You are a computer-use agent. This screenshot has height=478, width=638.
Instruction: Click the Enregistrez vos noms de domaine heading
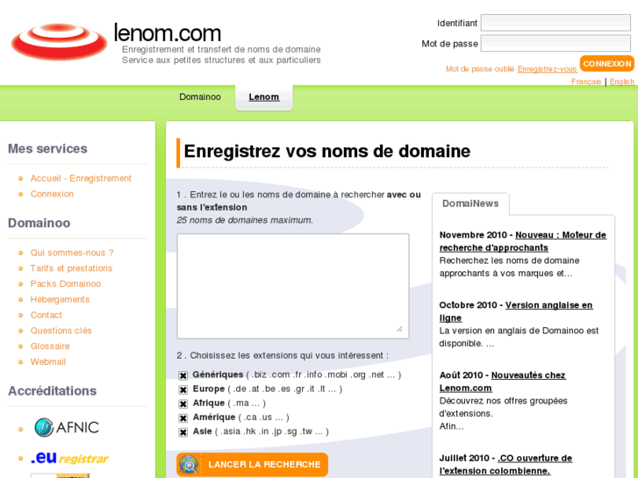pyautogui.click(x=327, y=152)
